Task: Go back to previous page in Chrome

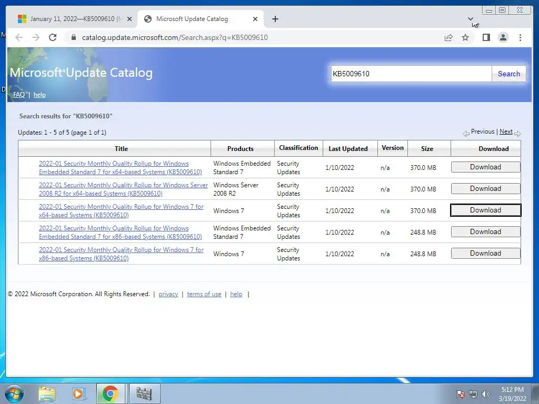Action: pyautogui.click(x=19, y=37)
